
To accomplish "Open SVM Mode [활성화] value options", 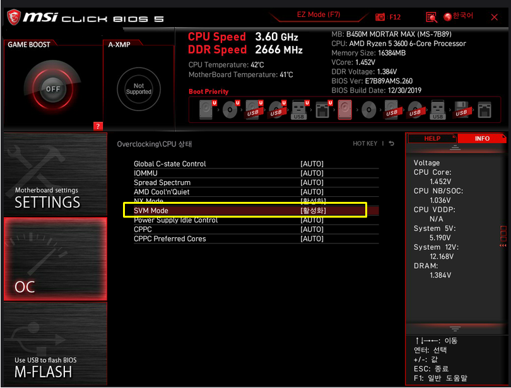I will pos(313,211).
